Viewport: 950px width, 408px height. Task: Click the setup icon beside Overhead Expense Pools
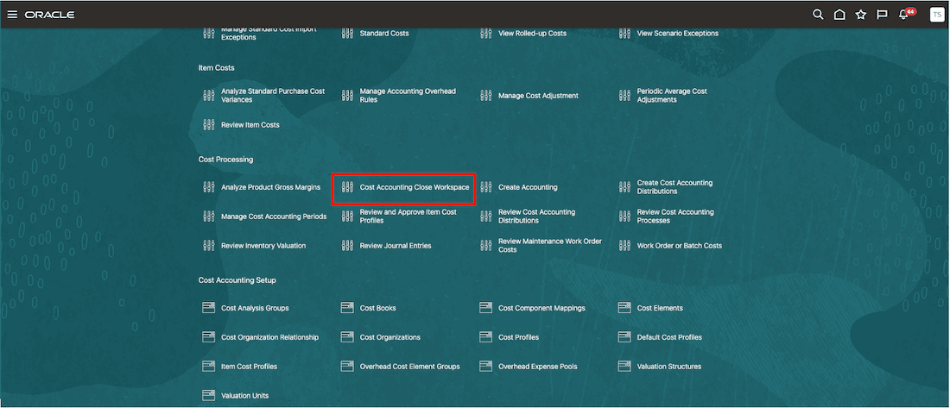click(486, 367)
